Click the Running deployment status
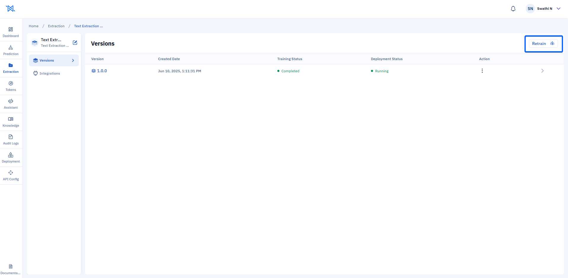 (x=380, y=71)
